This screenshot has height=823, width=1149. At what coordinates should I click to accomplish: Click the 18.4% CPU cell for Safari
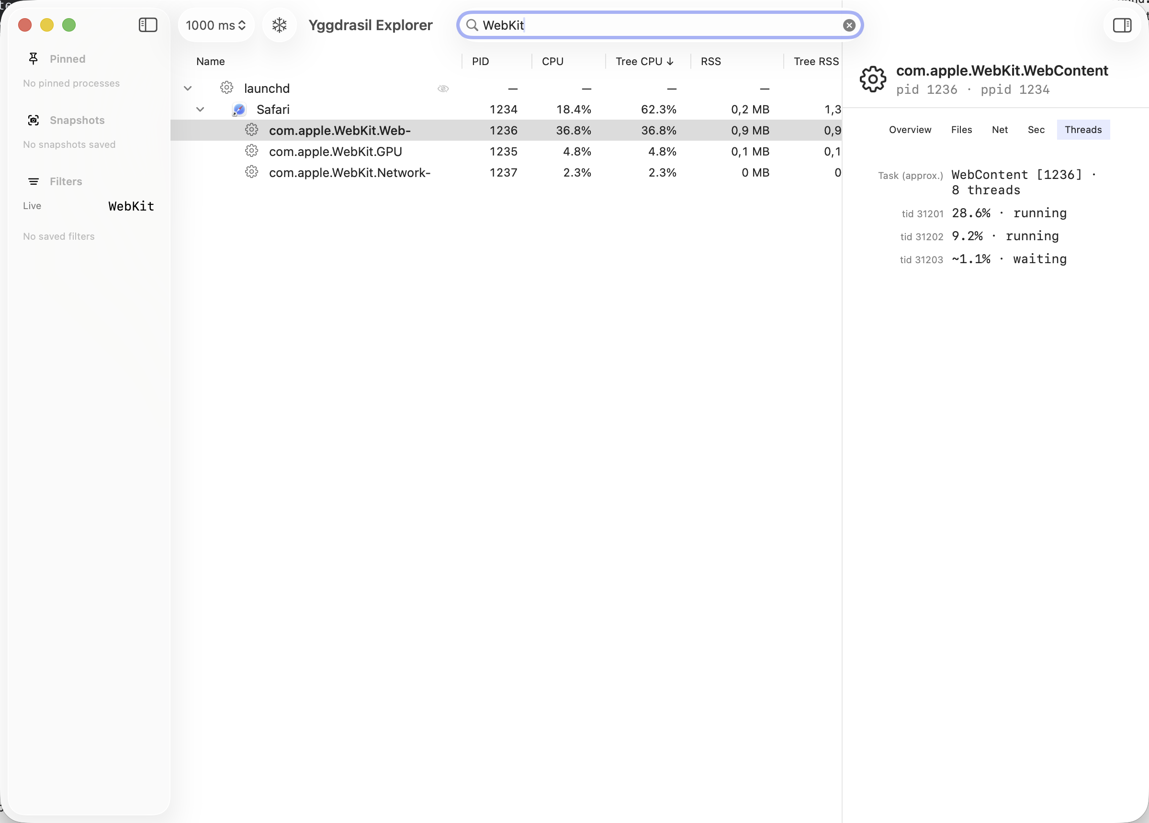coord(574,110)
